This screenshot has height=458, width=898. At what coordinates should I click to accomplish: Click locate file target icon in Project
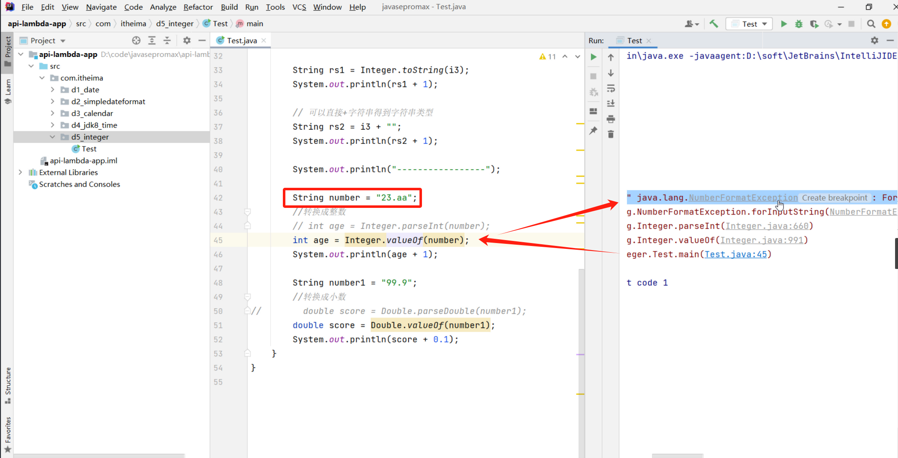[136, 41]
